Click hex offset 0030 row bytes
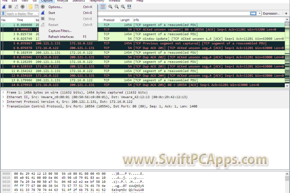 [x=60, y=186]
